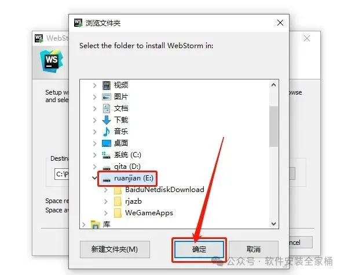Expand the BaiduNetdiskDownload folder
Viewport: 344px width, 275px height.
[x=106, y=190]
